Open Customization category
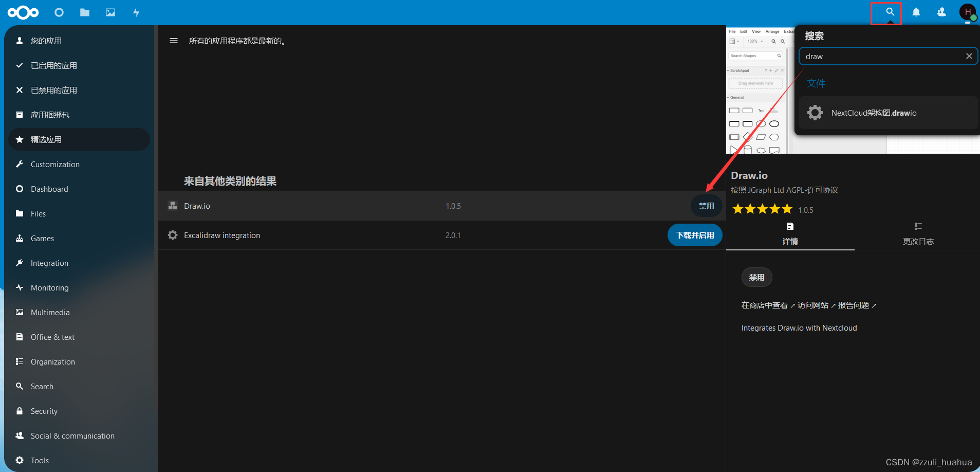 tap(79, 164)
